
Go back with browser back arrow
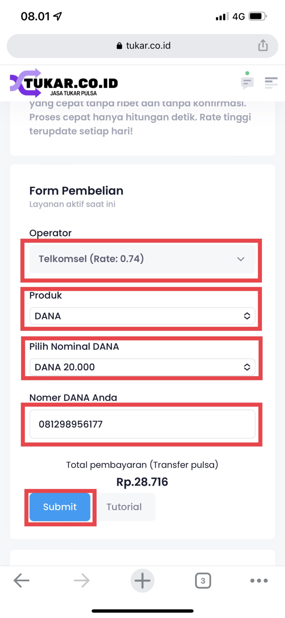(21, 580)
